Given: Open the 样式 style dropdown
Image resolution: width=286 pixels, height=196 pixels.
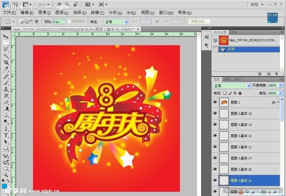Looking at the screenshot, I should [x=116, y=22].
